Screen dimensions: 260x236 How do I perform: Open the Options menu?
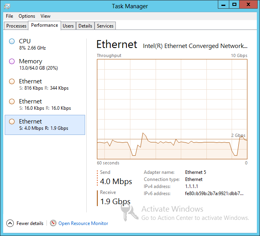[27, 16]
